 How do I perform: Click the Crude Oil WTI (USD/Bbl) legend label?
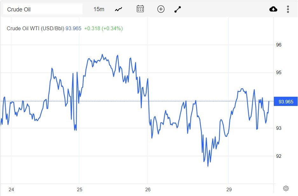click(36, 28)
